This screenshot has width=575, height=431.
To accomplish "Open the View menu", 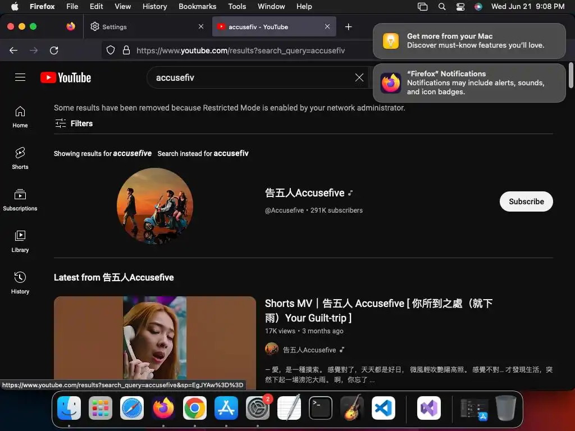I will pos(122,7).
